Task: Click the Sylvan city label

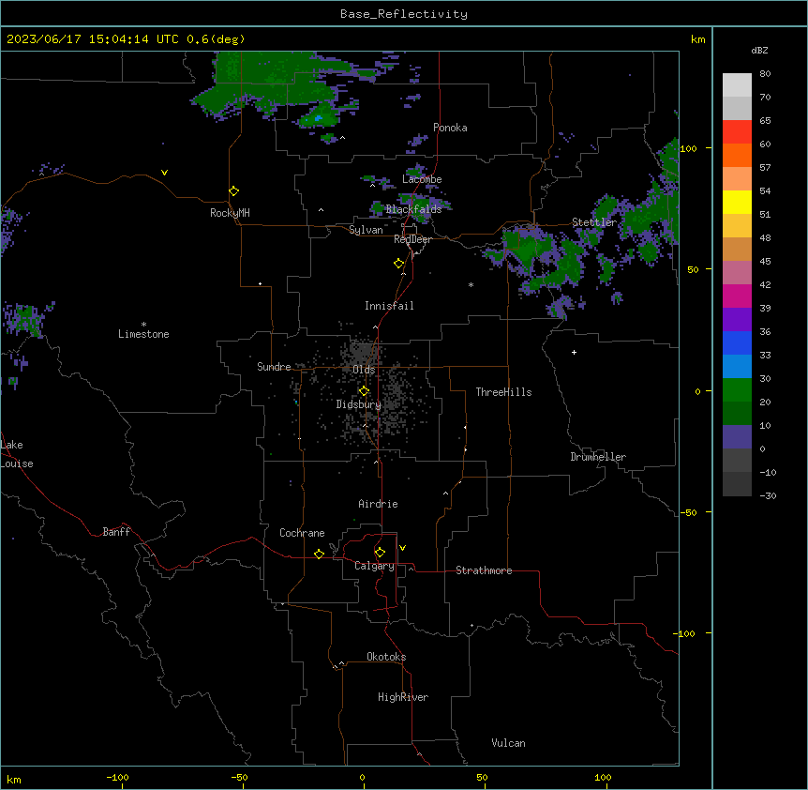Action: tap(366, 230)
